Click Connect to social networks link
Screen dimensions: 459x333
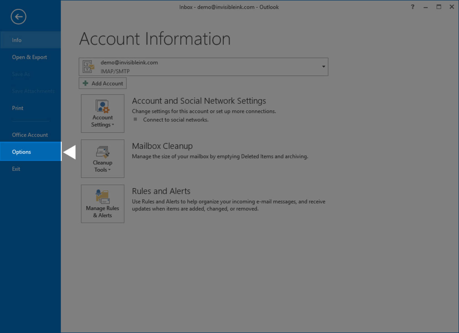(x=175, y=120)
